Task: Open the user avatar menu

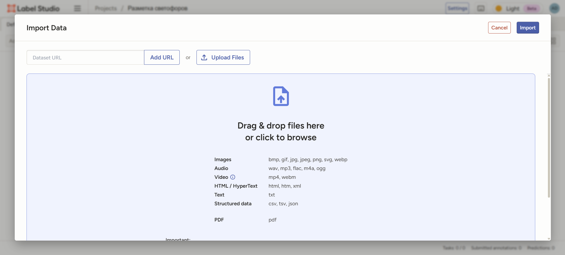Action: 554,9
